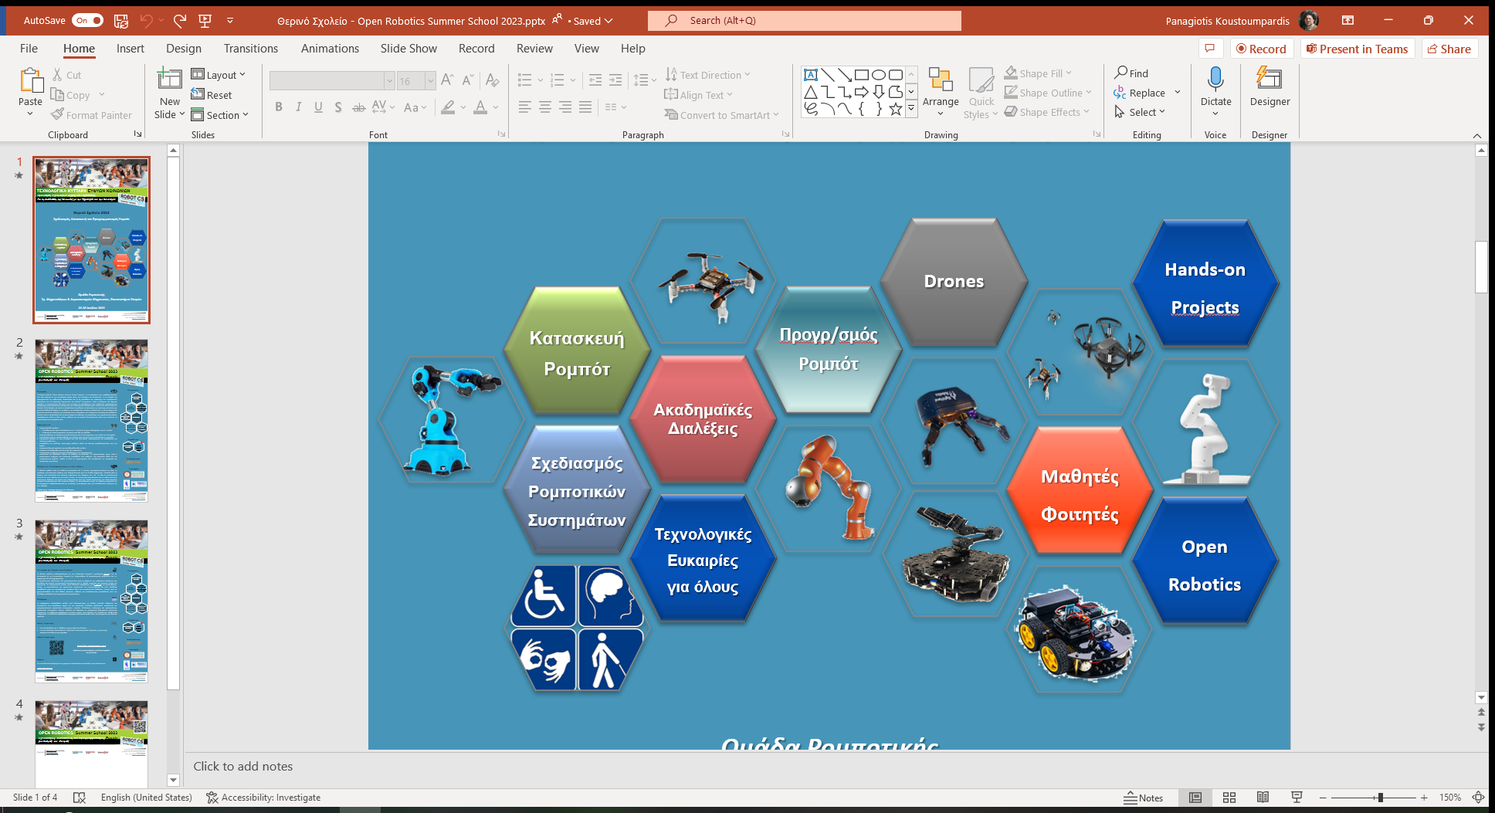Click the Redo icon
Viewport: 1495px width, 813px height.
coord(180,21)
